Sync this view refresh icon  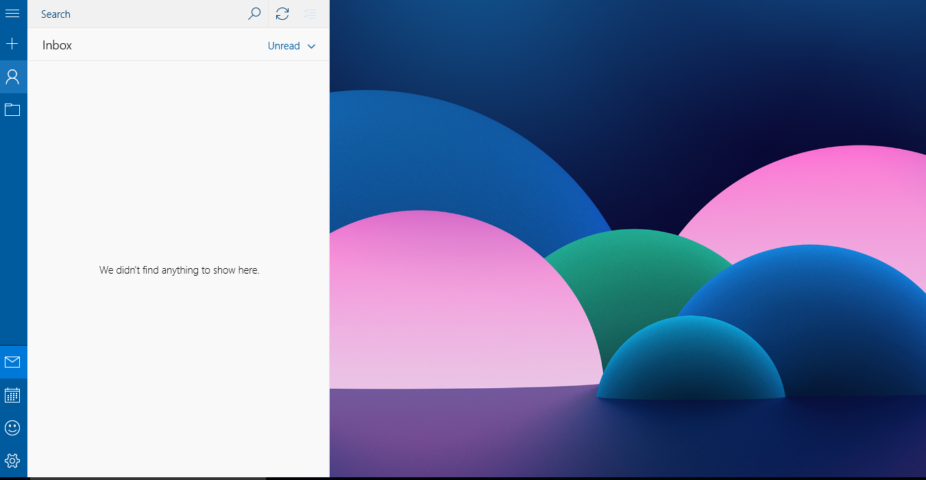[x=282, y=14]
